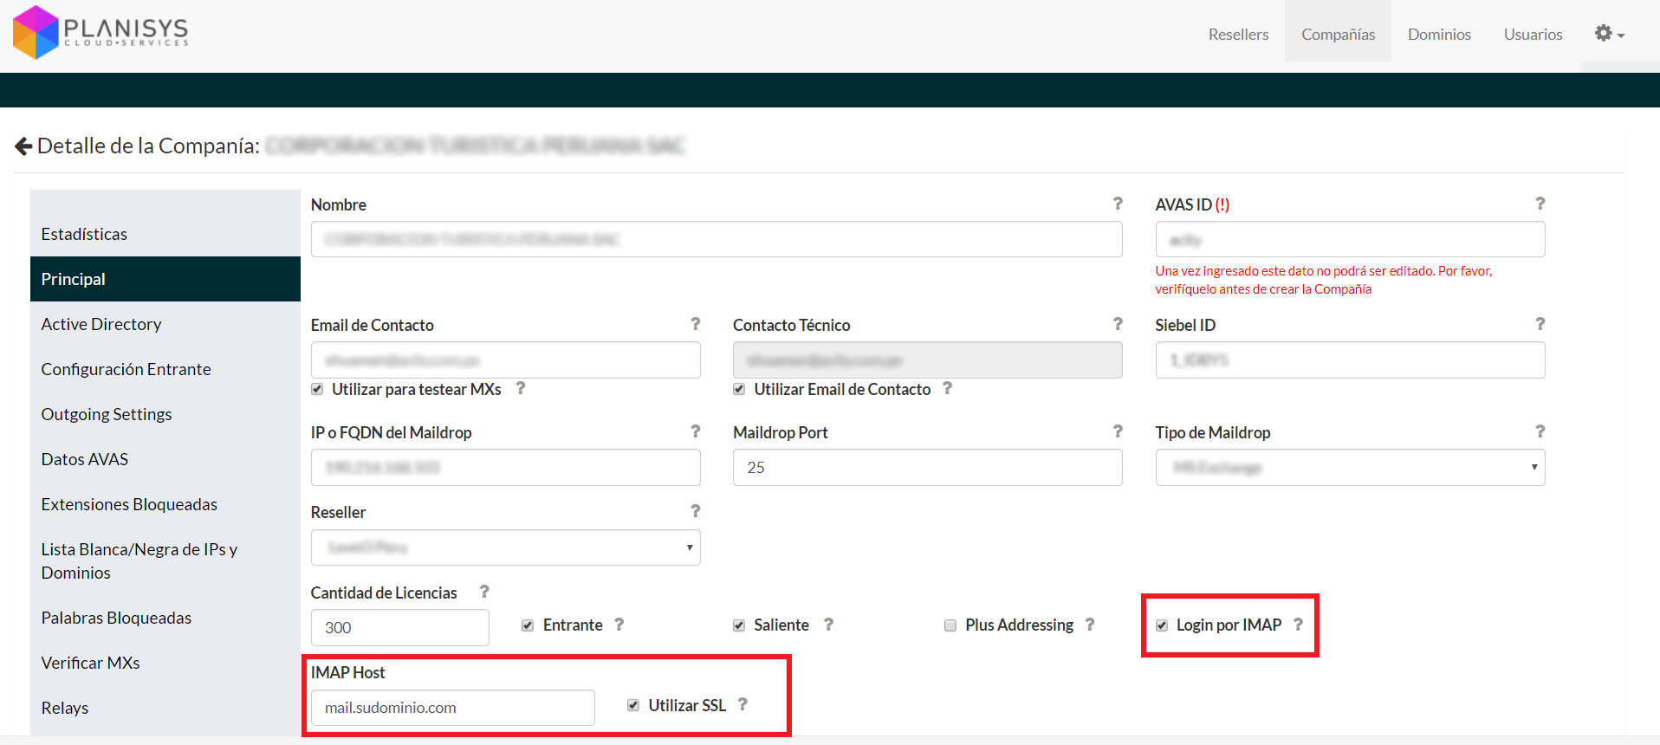
Task: Click the help icon for Maildrop Port
Action: click(x=1117, y=431)
